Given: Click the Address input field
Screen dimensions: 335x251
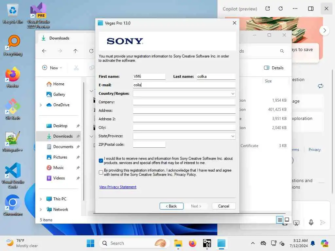Looking at the screenshot, I should (x=184, y=110).
